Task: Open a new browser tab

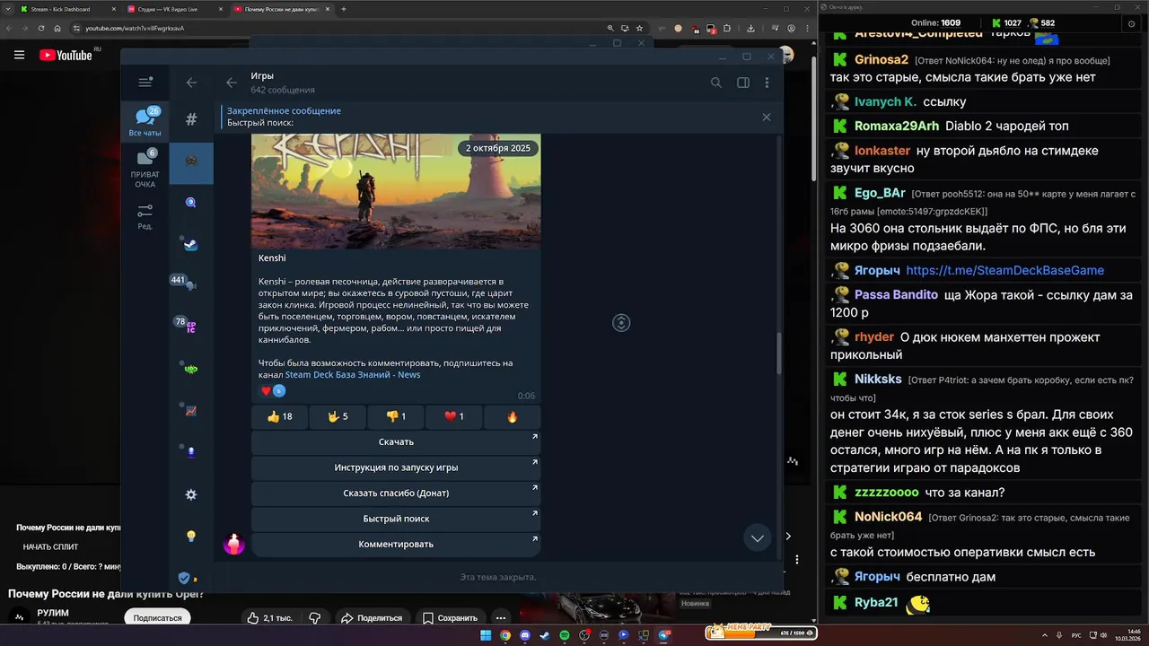Action: point(343,9)
